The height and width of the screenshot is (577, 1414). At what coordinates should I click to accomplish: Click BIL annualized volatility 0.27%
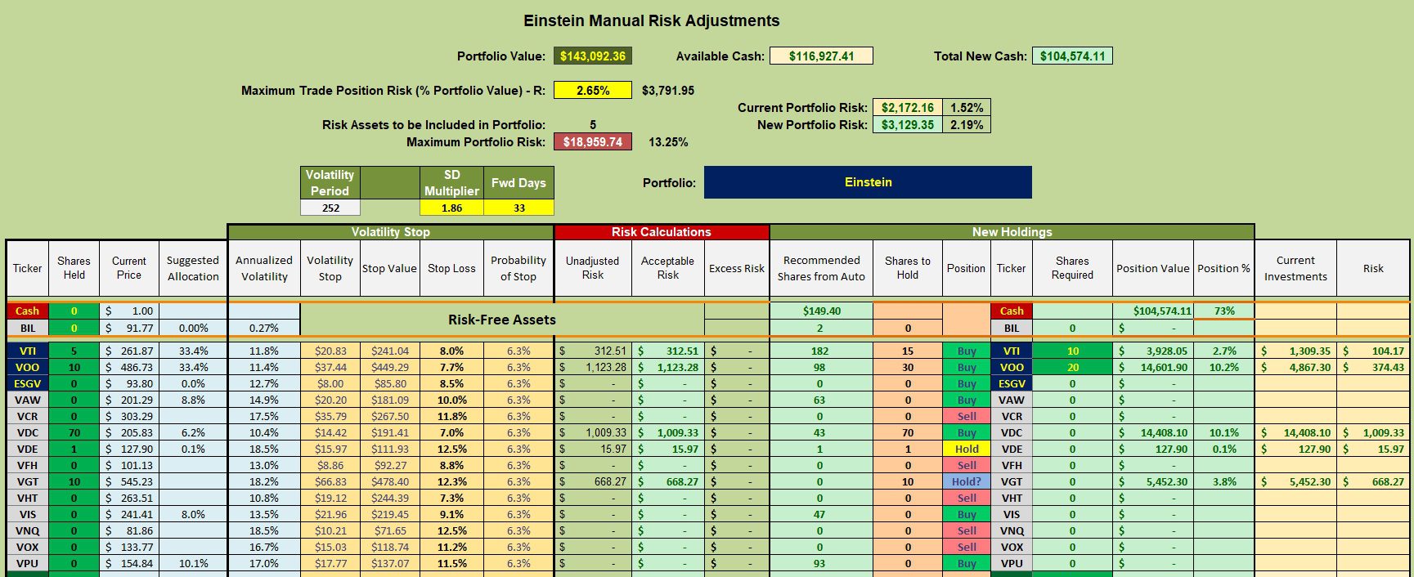[264, 328]
